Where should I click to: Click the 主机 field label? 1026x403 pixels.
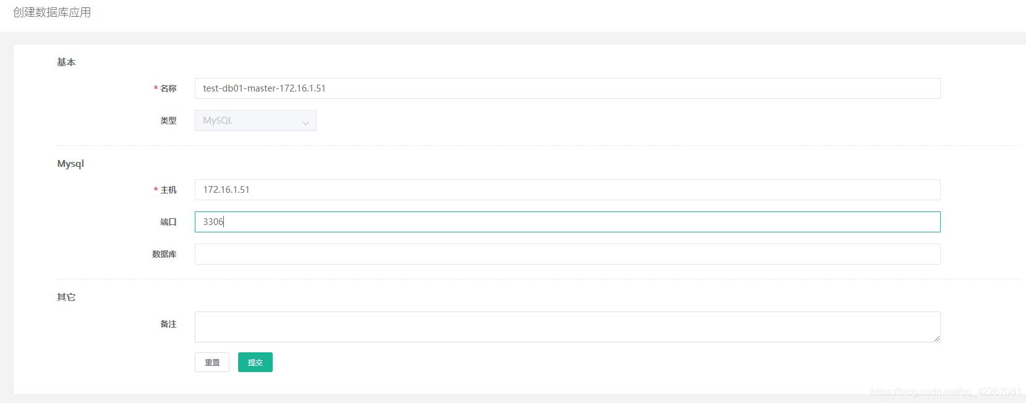(x=168, y=190)
